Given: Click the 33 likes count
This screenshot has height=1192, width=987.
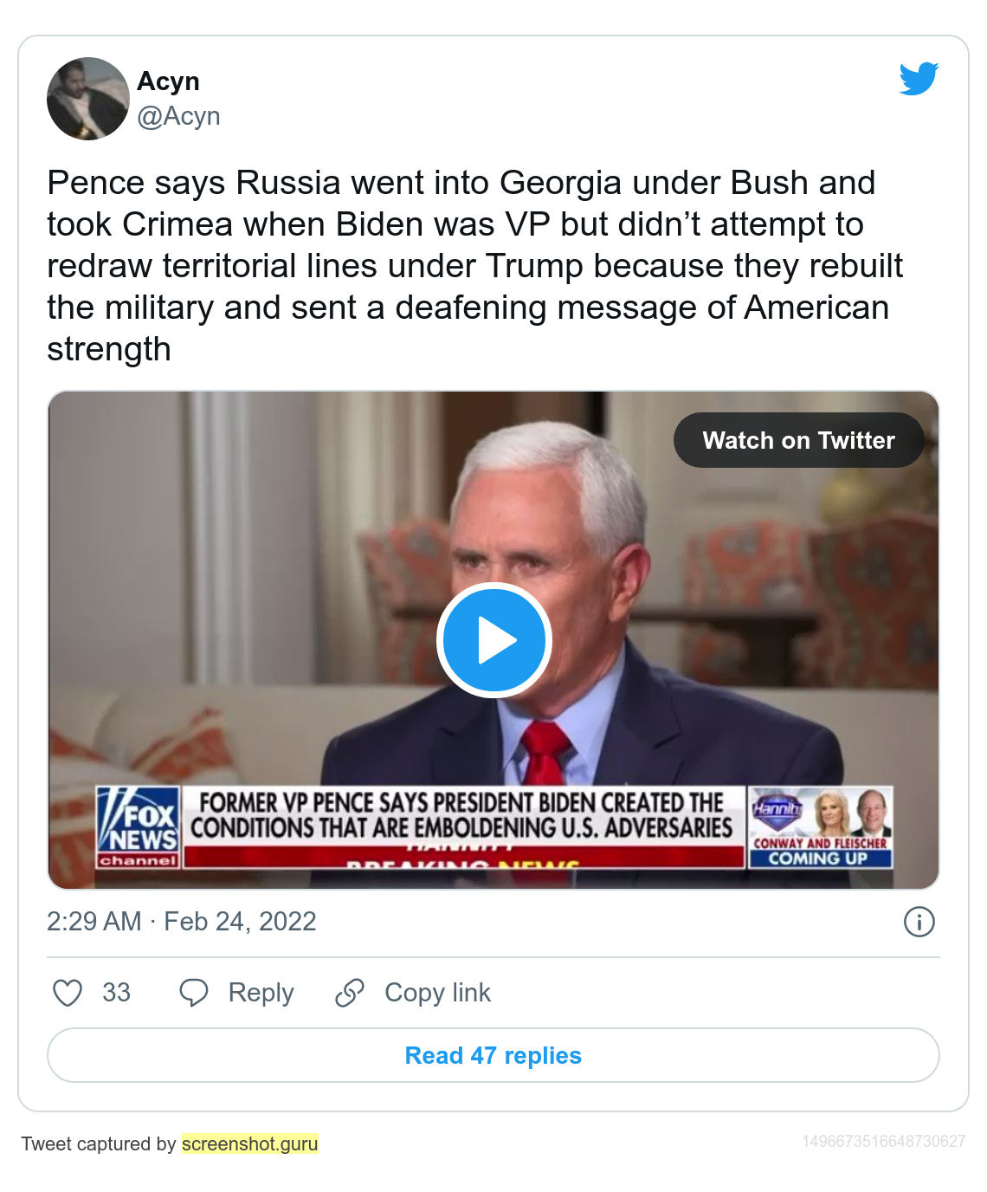Looking at the screenshot, I should [116, 993].
